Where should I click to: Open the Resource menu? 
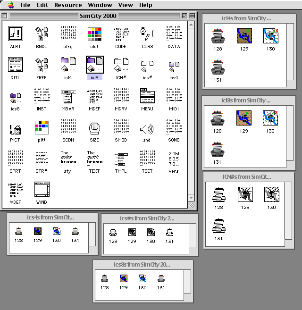68,5
